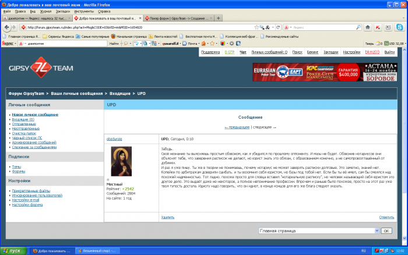Screen dimensions: 408x255
Task: Switch to the Безымянный taskbar window
Action: point(98,251)
